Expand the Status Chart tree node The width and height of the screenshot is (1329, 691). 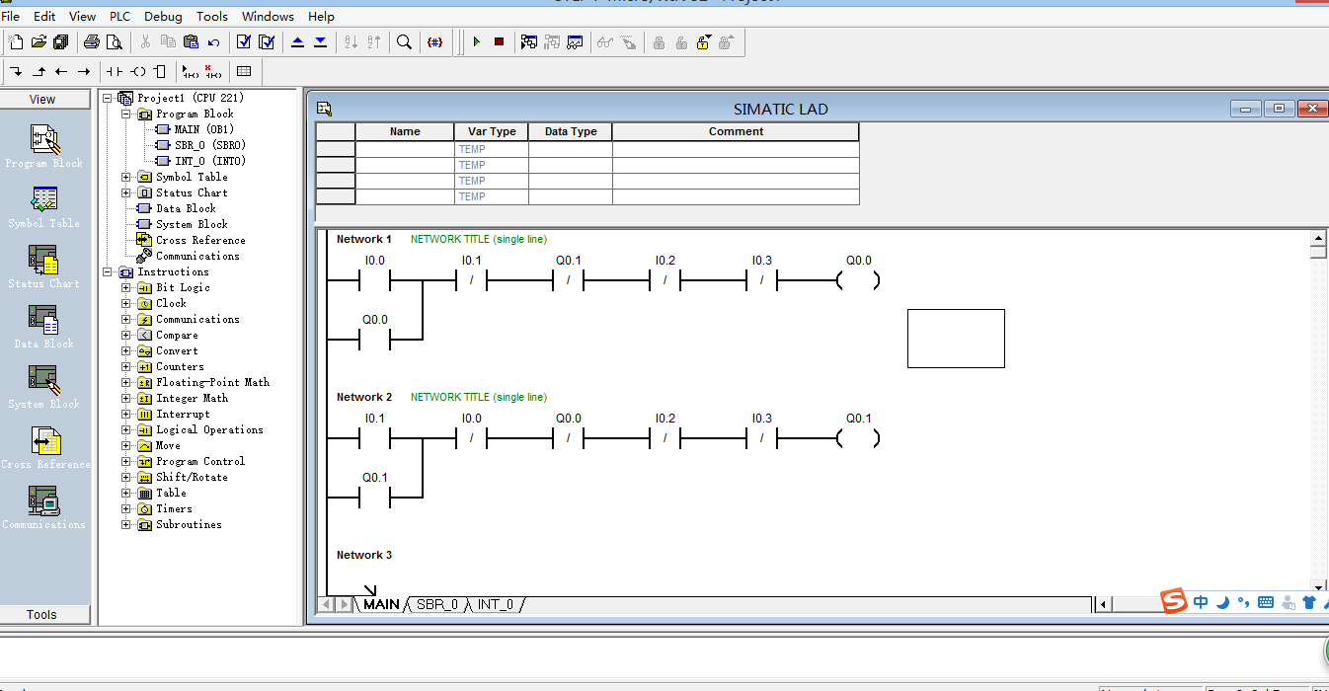coord(126,192)
